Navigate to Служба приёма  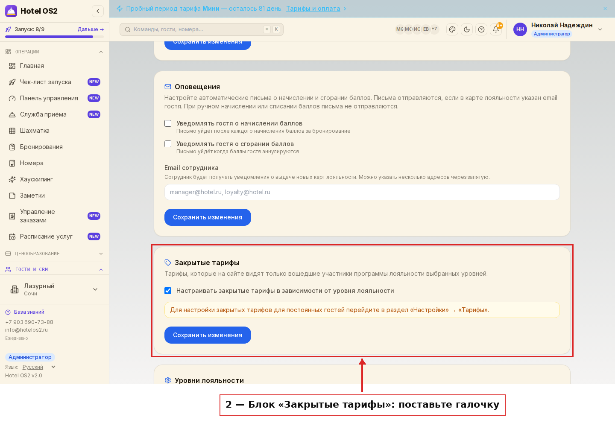54,114
